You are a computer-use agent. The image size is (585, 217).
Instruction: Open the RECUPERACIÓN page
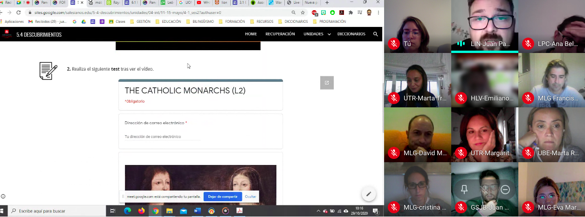pyautogui.click(x=280, y=34)
